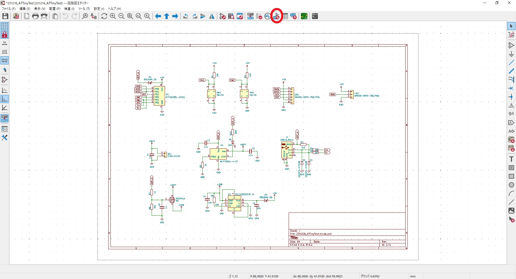Click the save schematic button
516x279 pixels.
[x=5, y=16]
